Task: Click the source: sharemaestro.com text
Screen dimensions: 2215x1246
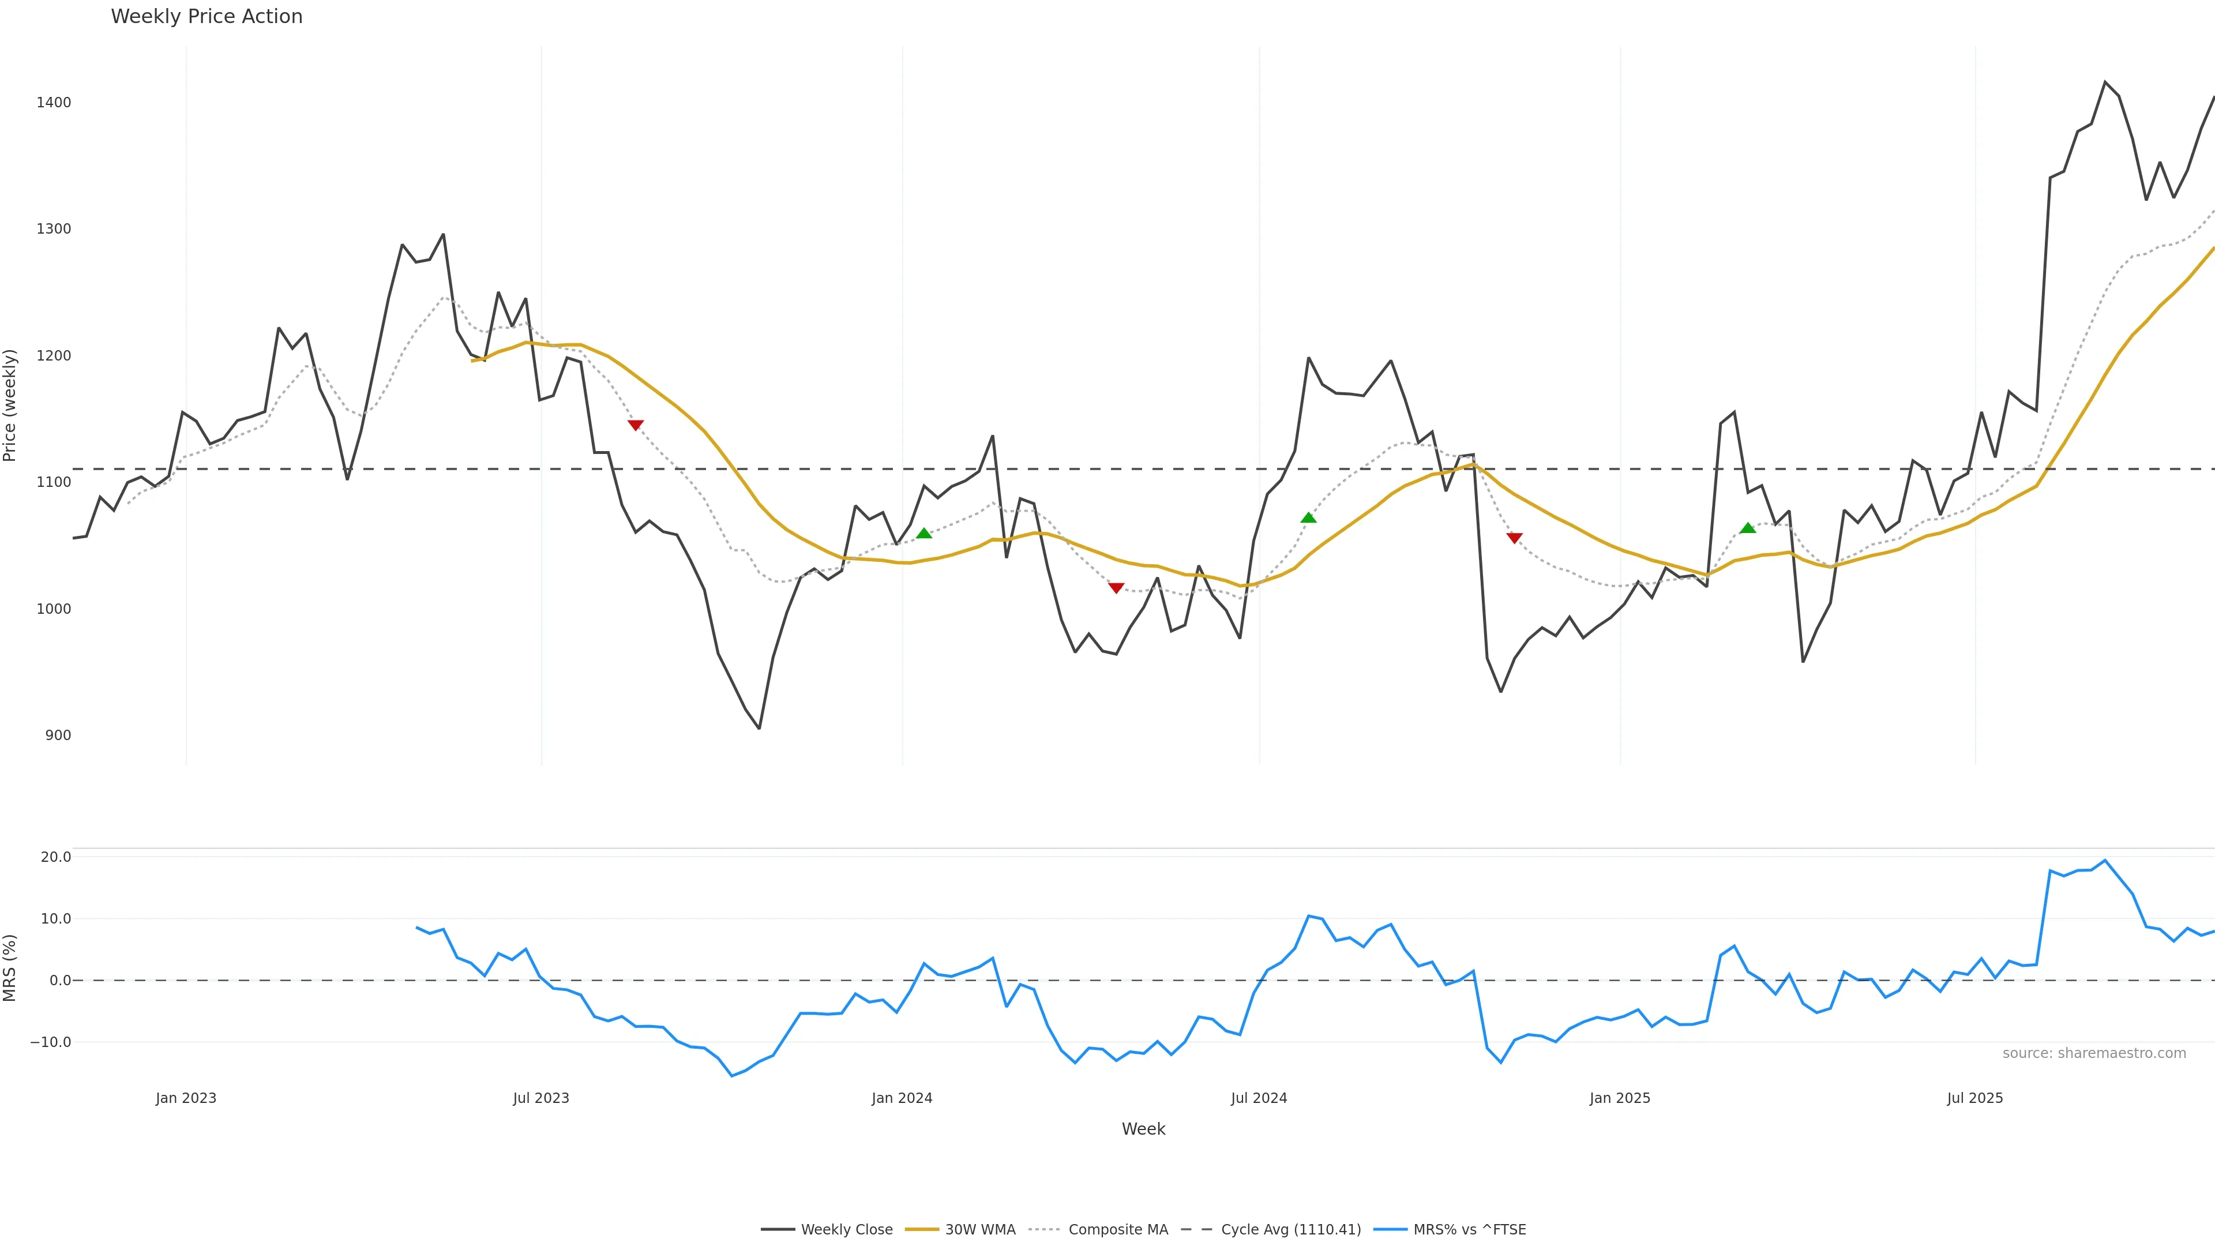Action: point(2094,1053)
